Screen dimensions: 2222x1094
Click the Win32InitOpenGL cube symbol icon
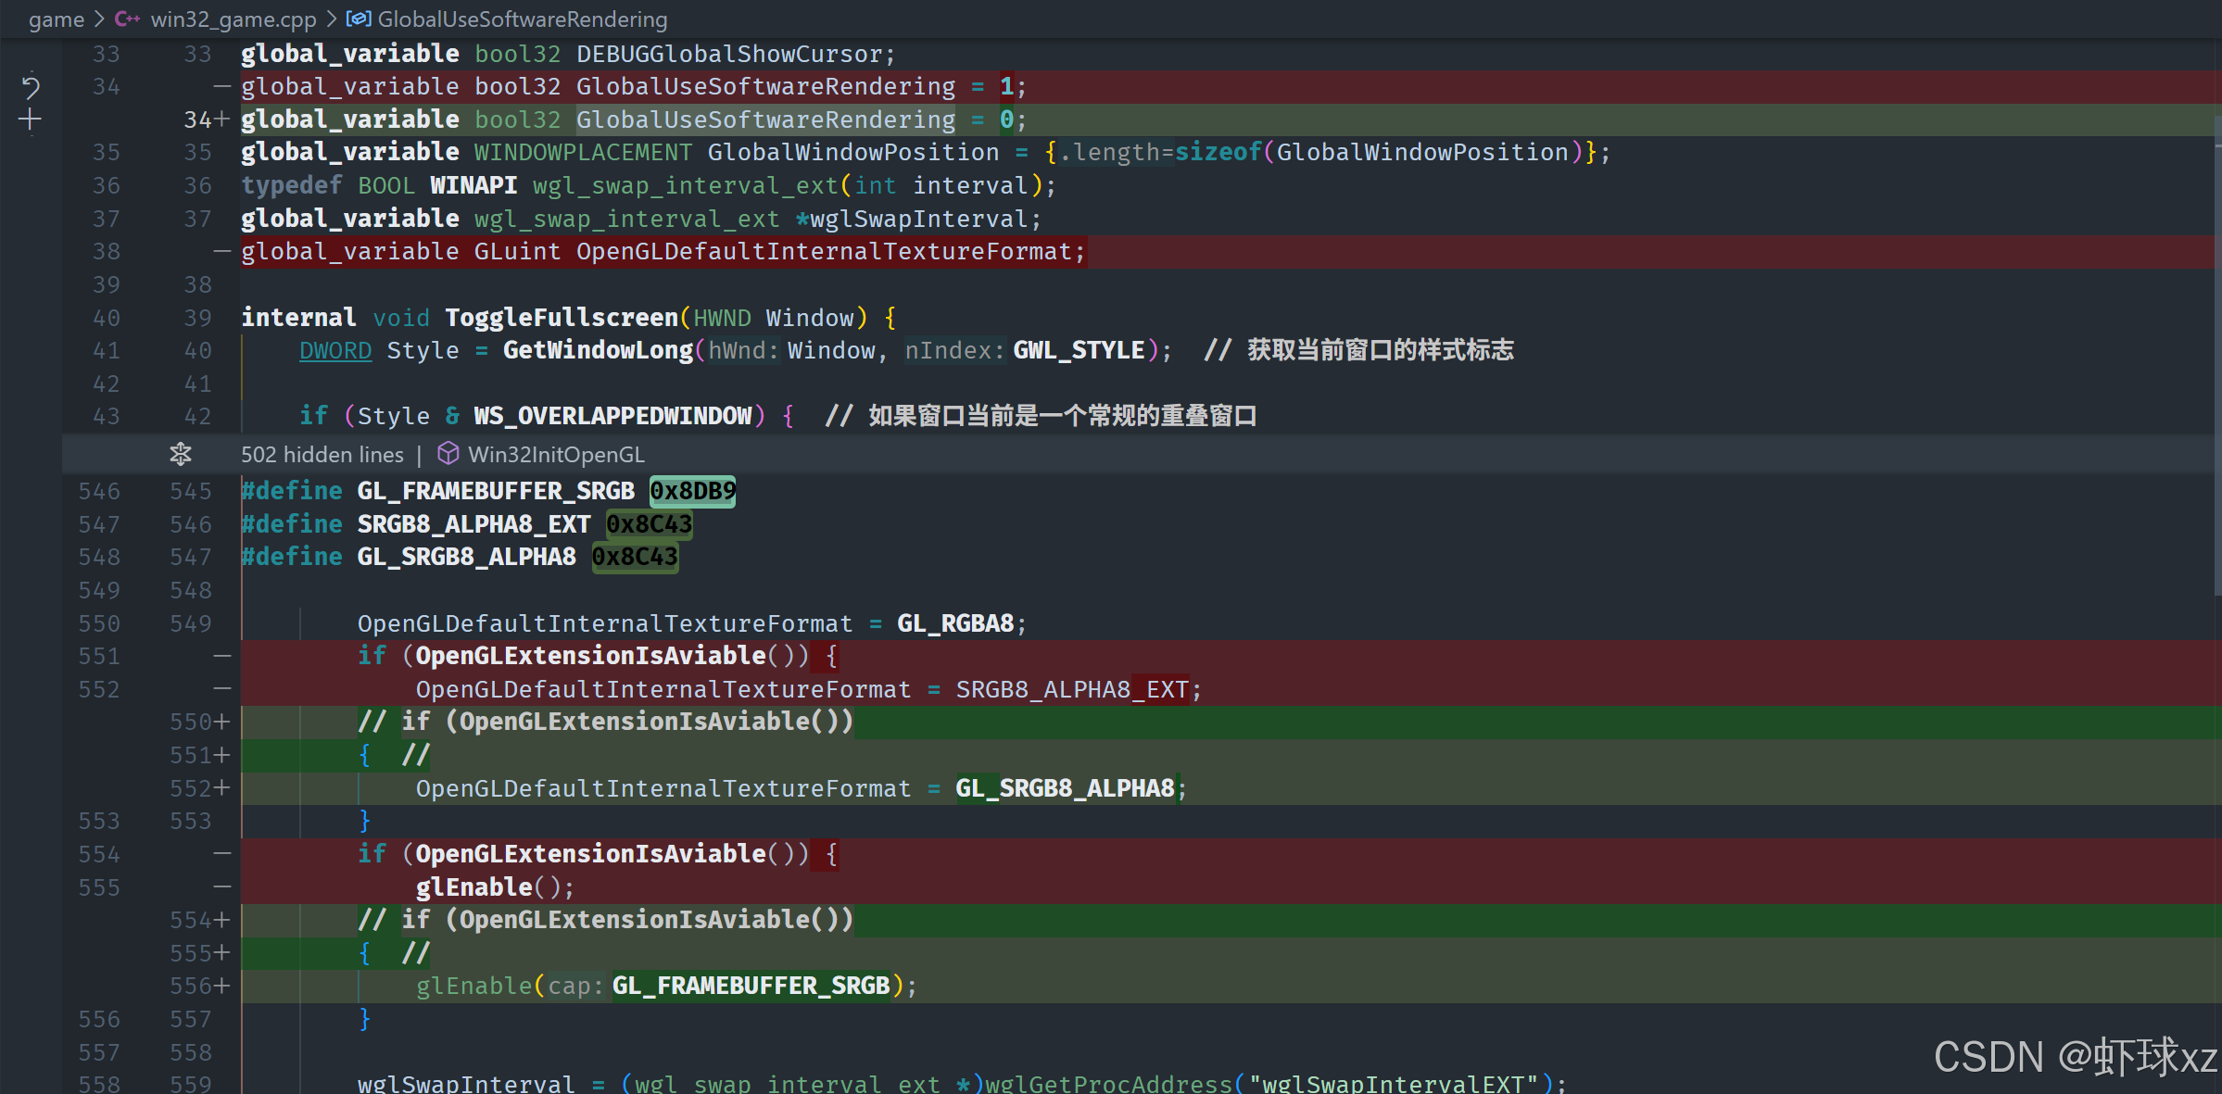click(x=448, y=454)
